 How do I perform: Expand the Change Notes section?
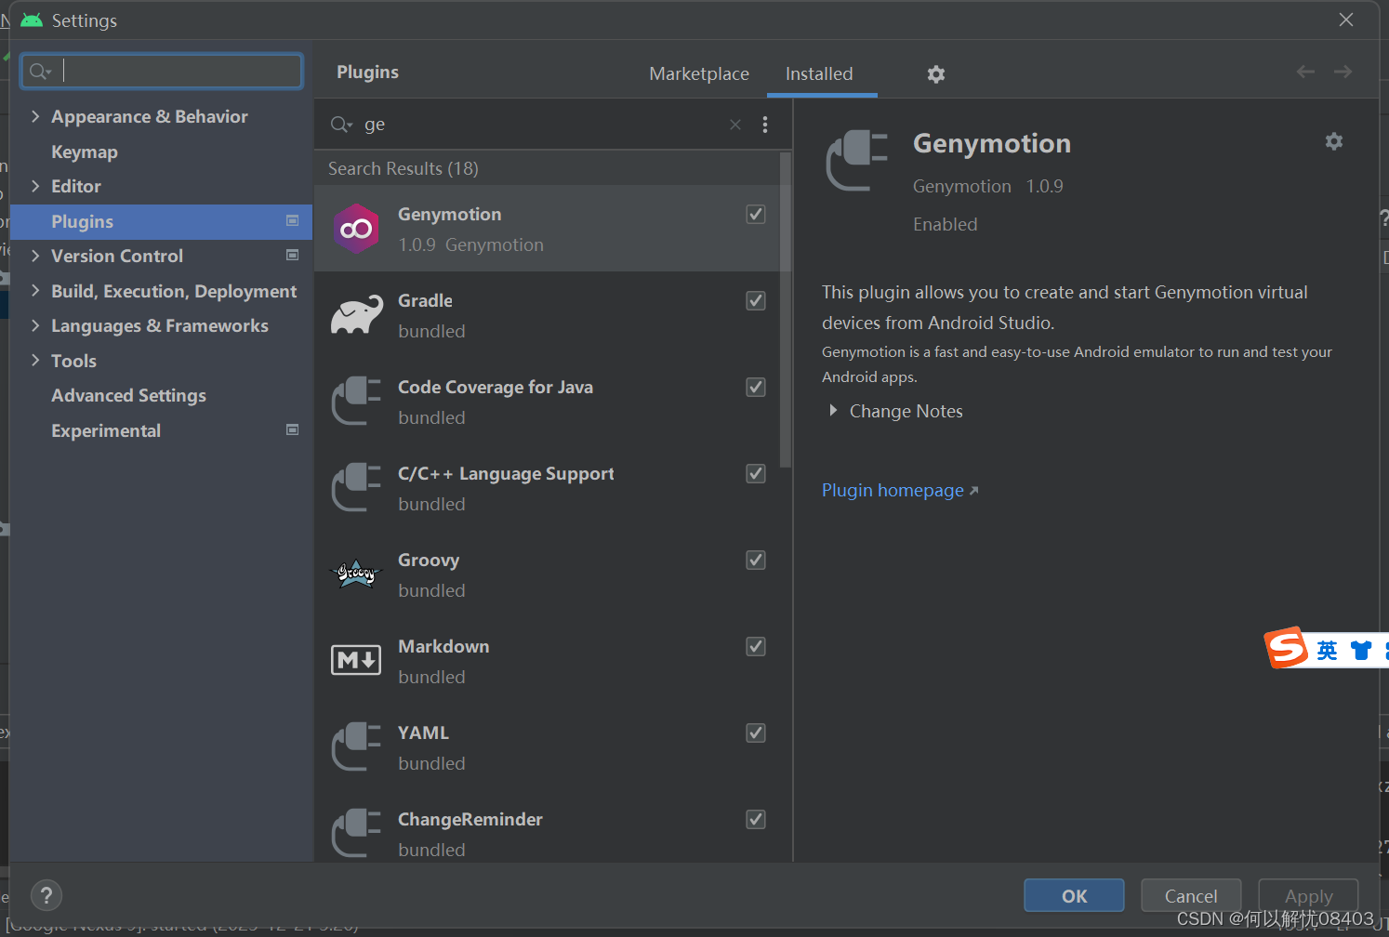point(833,411)
